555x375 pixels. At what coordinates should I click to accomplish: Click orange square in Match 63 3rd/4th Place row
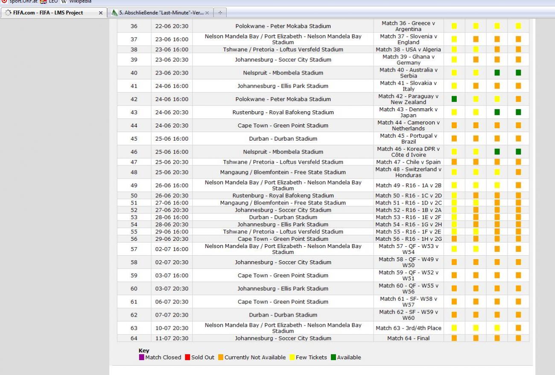518,328
